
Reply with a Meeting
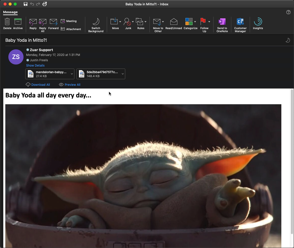(x=69, y=21)
